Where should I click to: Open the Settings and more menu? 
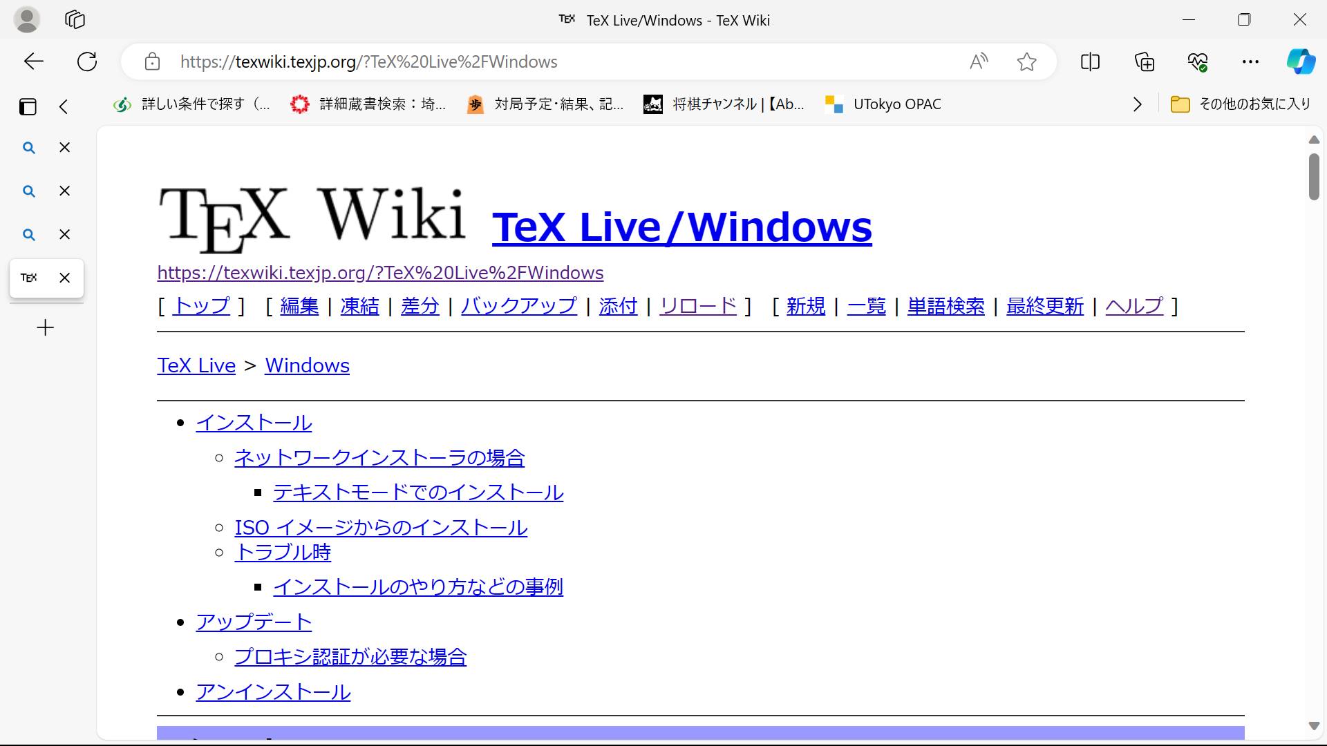(x=1251, y=61)
